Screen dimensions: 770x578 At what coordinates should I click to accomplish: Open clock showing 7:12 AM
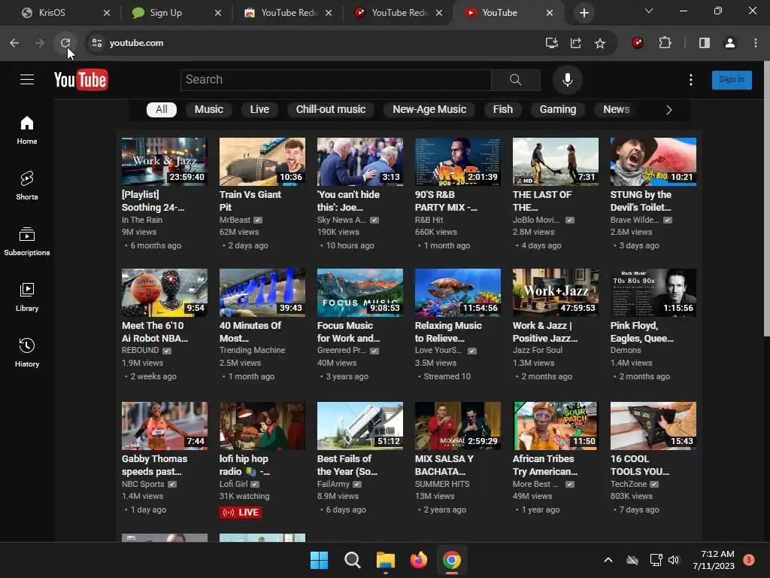click(714, 560)
